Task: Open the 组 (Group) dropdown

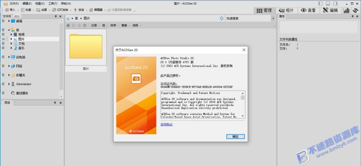Action: (x=105, y=25)
